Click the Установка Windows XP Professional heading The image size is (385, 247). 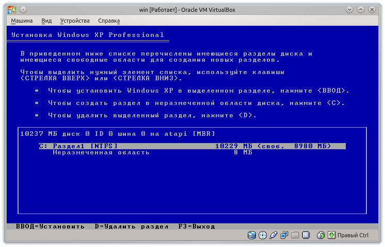88,35
